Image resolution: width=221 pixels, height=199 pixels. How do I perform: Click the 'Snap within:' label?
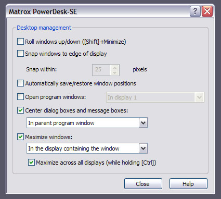42,69
